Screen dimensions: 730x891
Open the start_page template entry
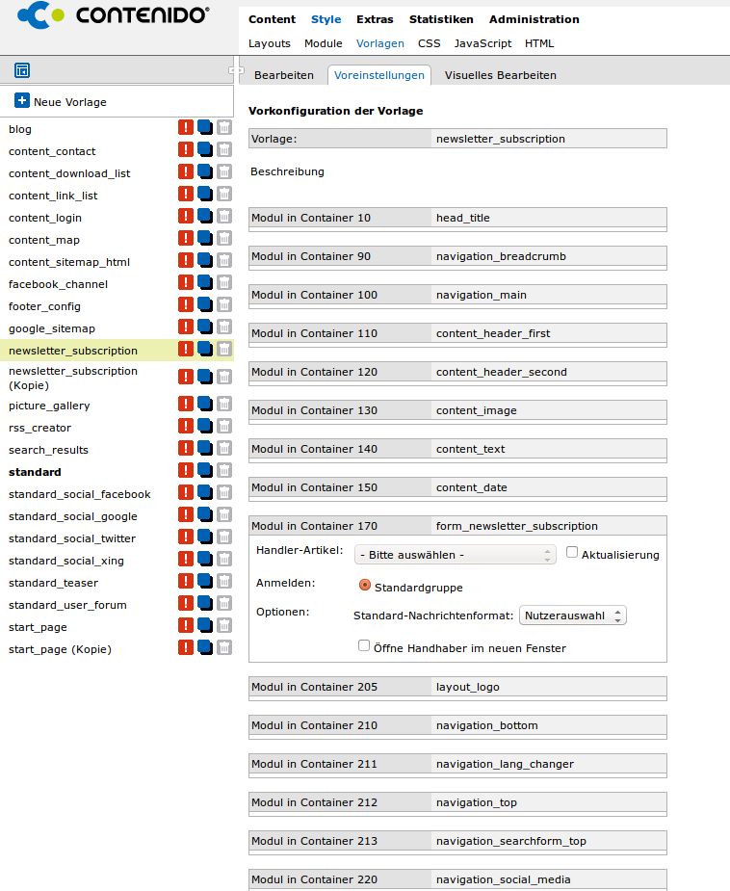click(38, 627)
